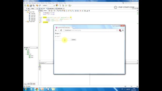Click the green Run Project icon
162x91 pixels.
pos(66,6)
